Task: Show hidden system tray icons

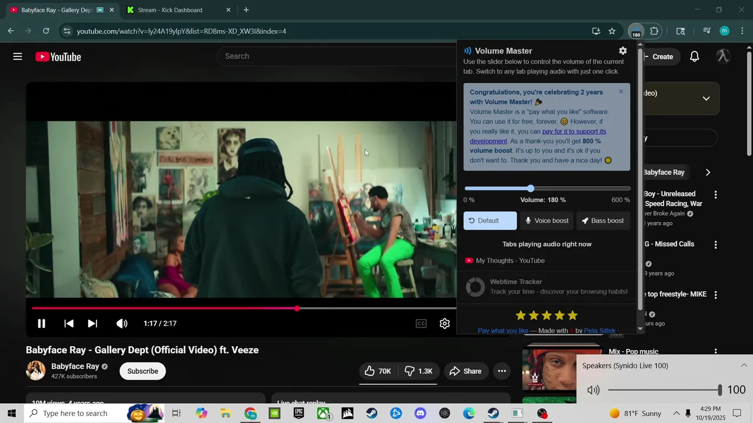Action: pyautogui.click(x=677, y=413)
